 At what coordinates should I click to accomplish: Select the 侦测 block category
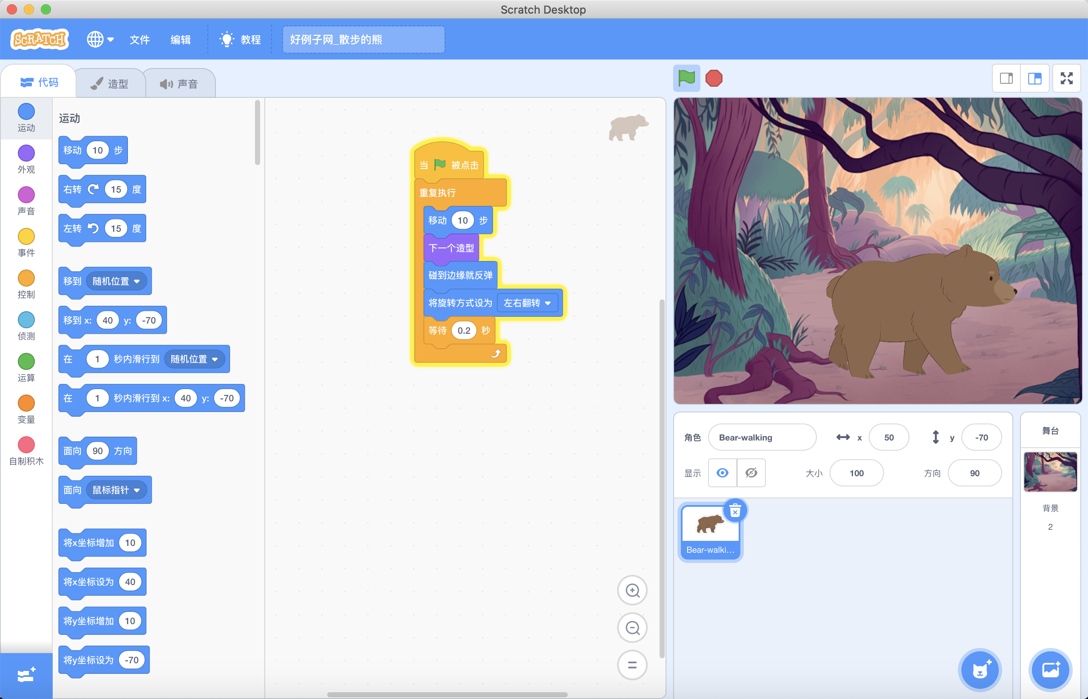[x=26, y=327]
